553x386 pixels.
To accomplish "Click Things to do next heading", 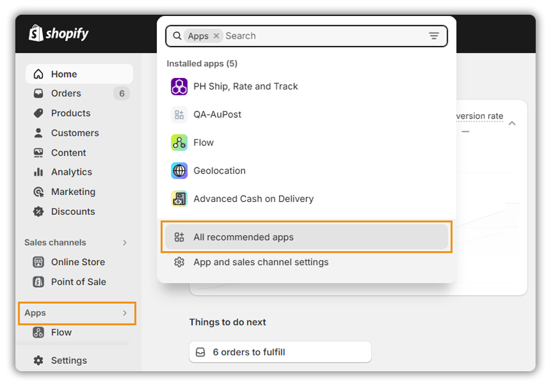I will (227, 322).
